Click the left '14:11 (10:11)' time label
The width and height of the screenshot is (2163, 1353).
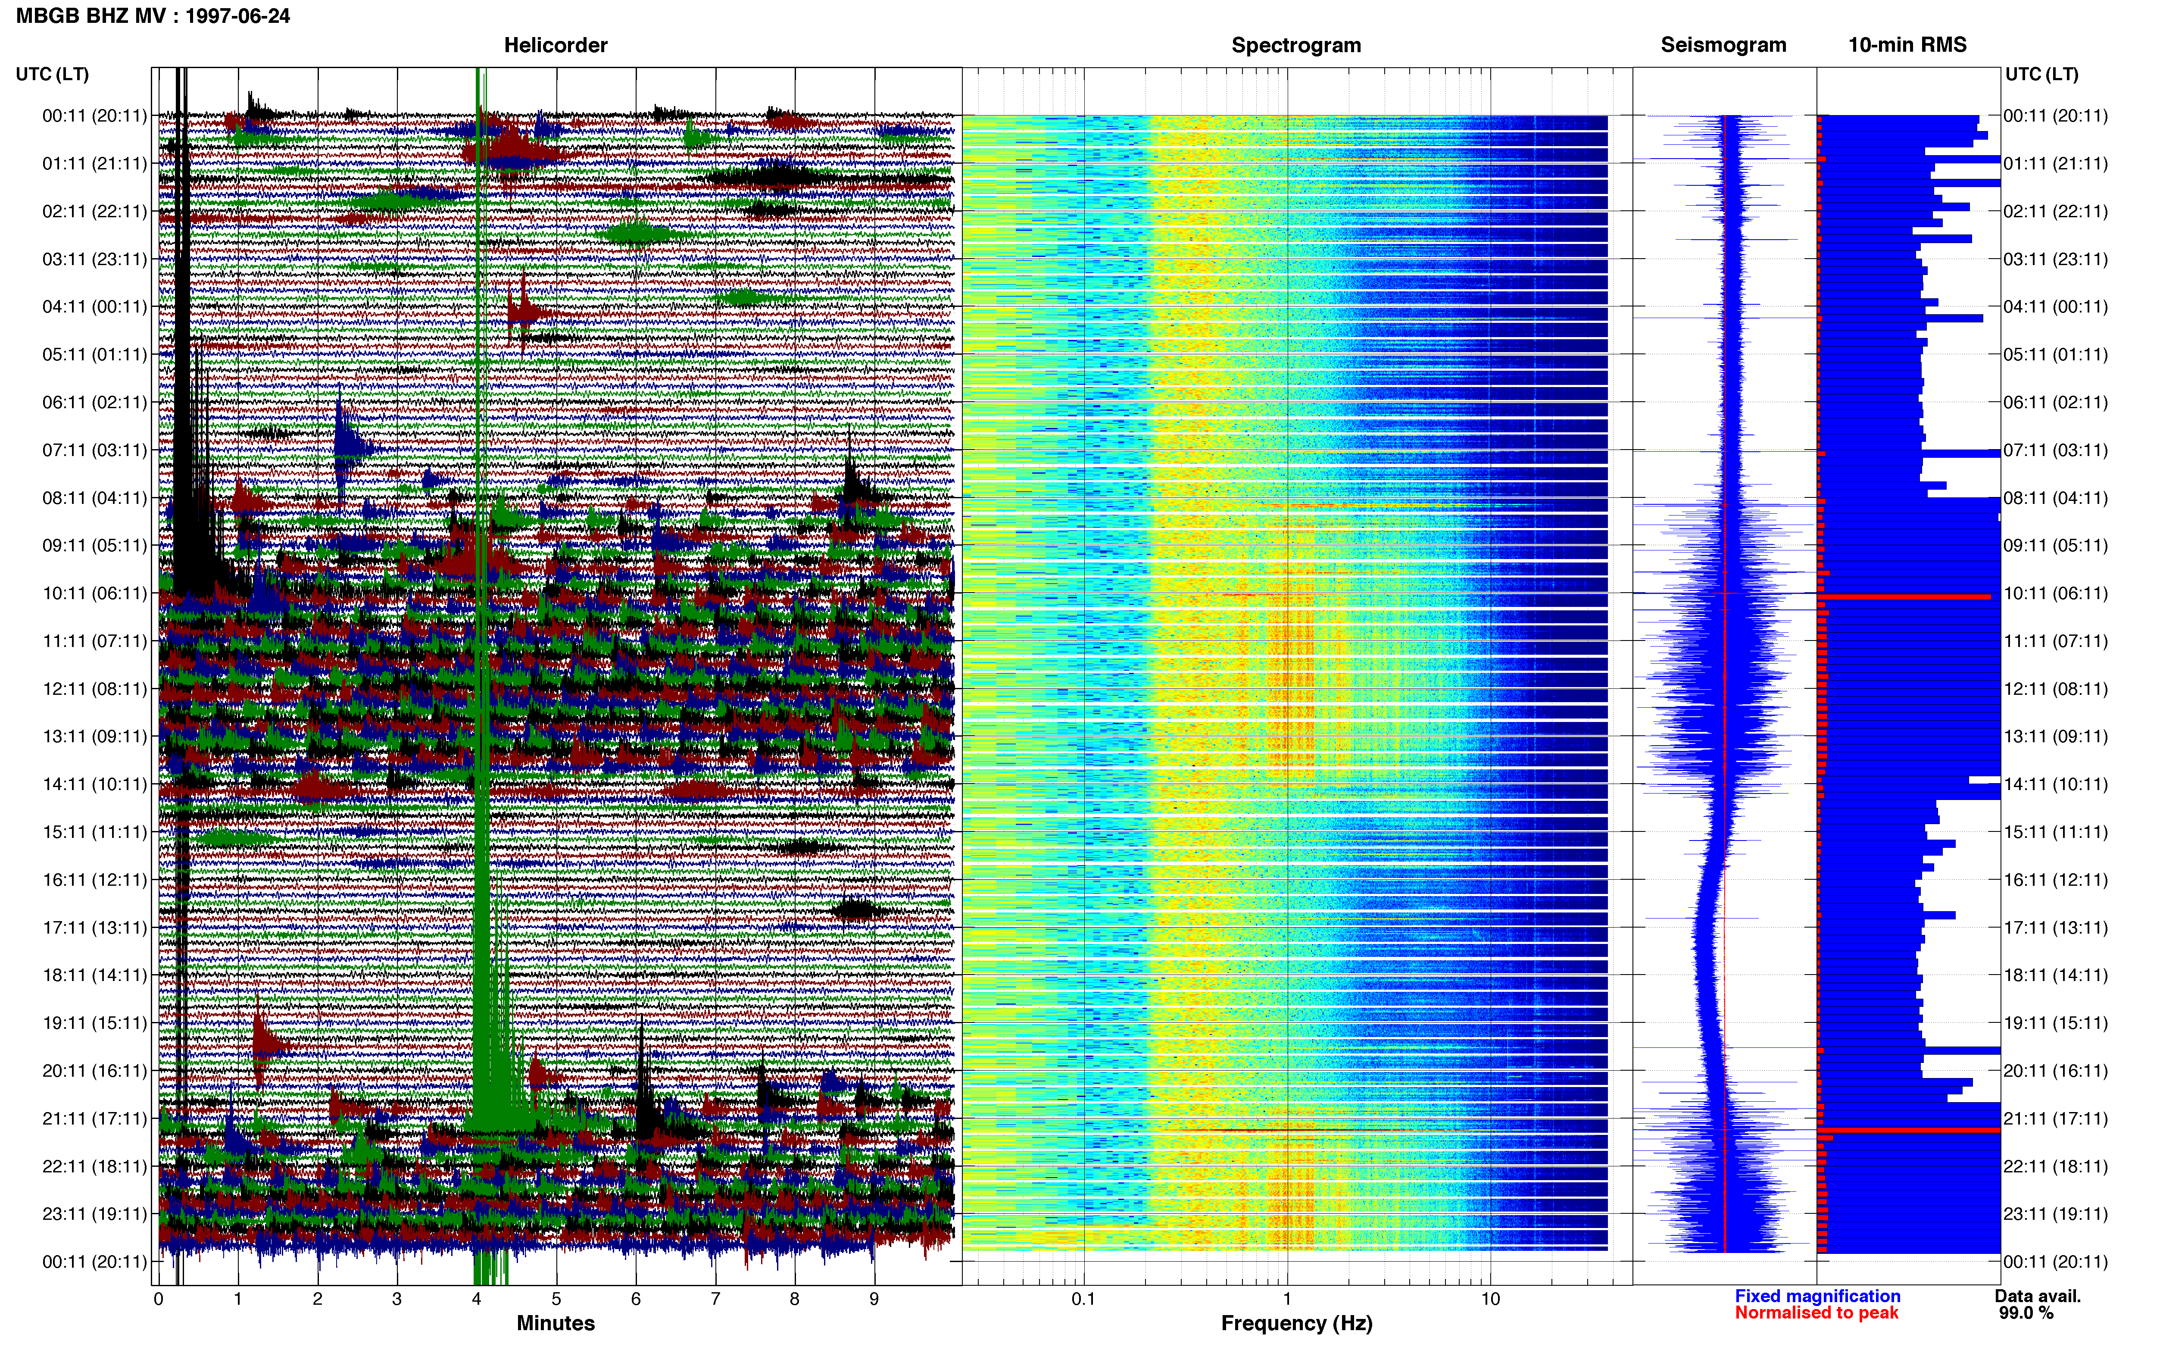click(x=95, y=784)
